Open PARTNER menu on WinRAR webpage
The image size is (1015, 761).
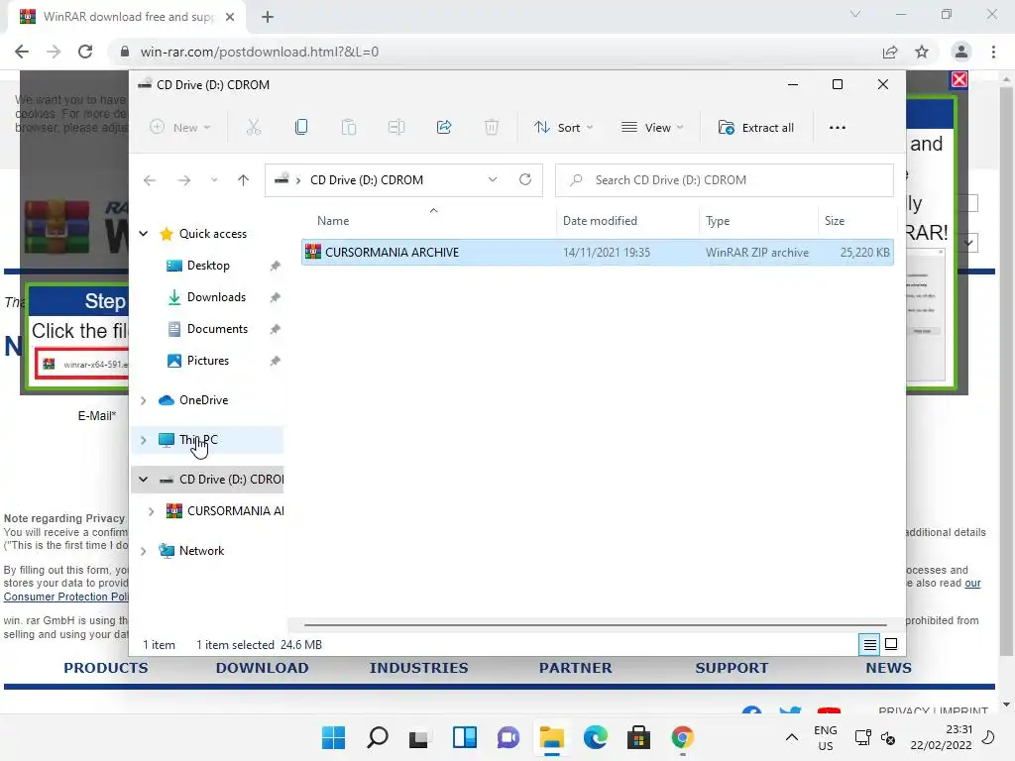576,668
